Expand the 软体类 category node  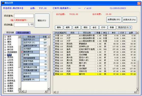tap(5, 47)
